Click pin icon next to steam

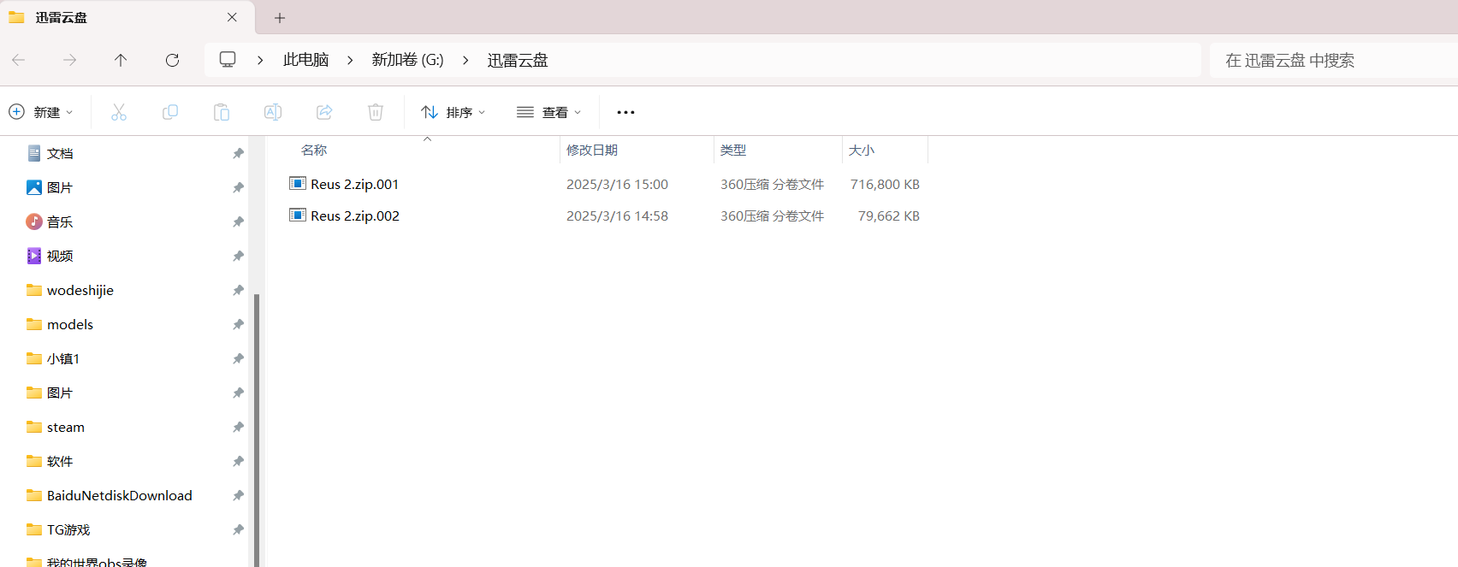238,427
